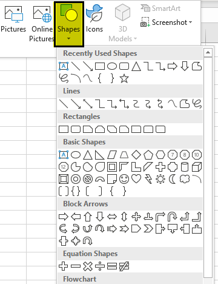Image resolution: width=218 pixels, height=284 pixels.
Task: Pick the Dodecagon labeled 12
Action: pyautogui.click(x=64, y=167)
